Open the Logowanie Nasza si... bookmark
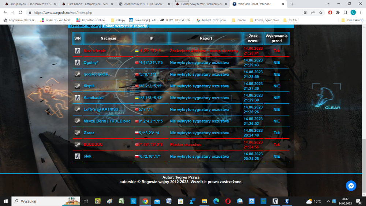The width and height of the screenshot is (366, 206). click(20, 20)
